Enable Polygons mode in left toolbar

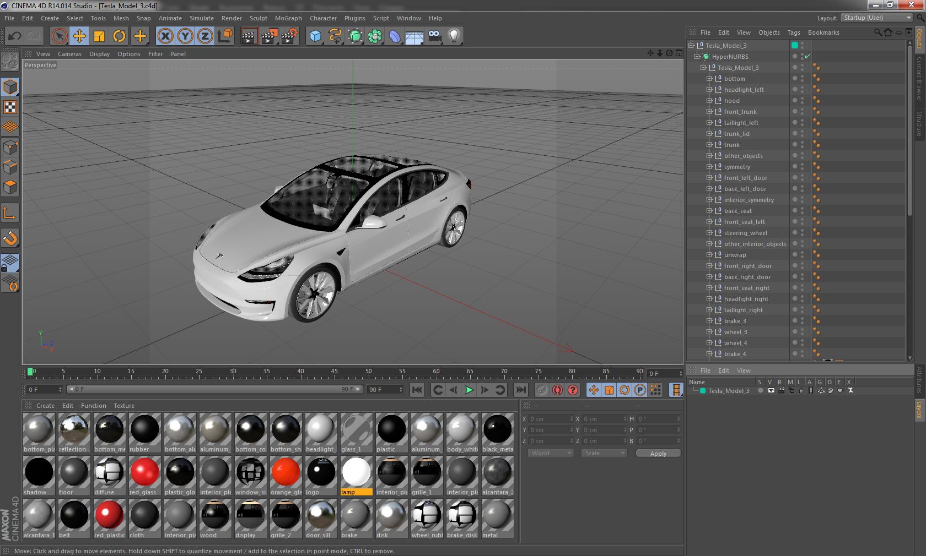point(10,187)
